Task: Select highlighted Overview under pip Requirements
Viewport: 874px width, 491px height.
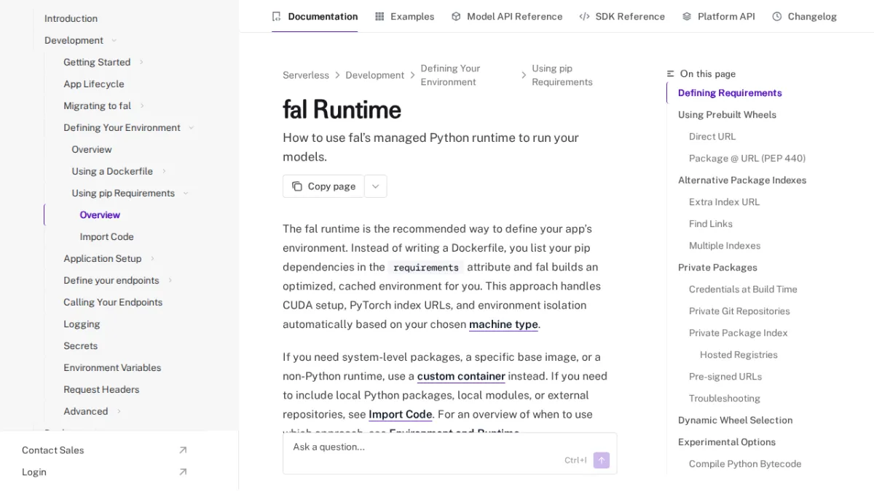Action: [x=100, y=215]
